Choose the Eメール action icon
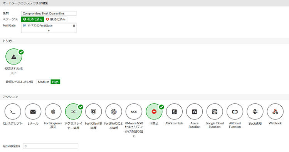Viewport: 289px width, 152px height. tap(33, 112)
